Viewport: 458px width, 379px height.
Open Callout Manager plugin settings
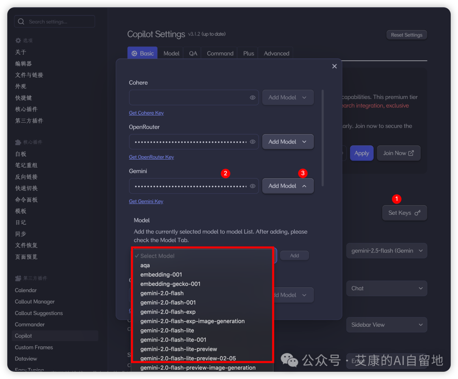point(35,302)
